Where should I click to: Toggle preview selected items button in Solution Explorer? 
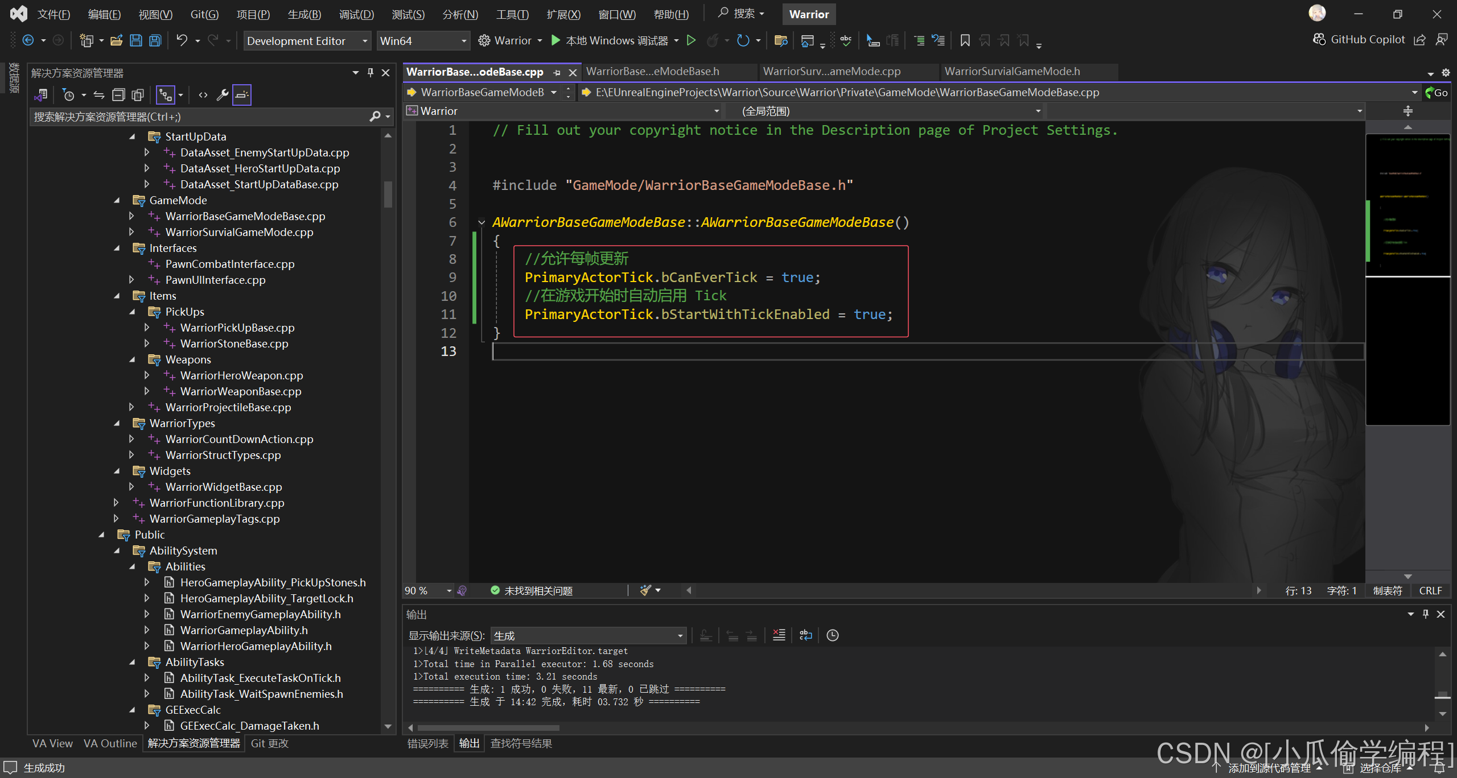[241, 95]
